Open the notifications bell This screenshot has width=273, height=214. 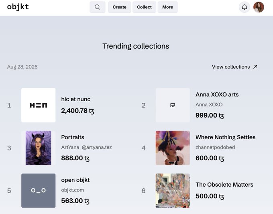tap(244, 7)
